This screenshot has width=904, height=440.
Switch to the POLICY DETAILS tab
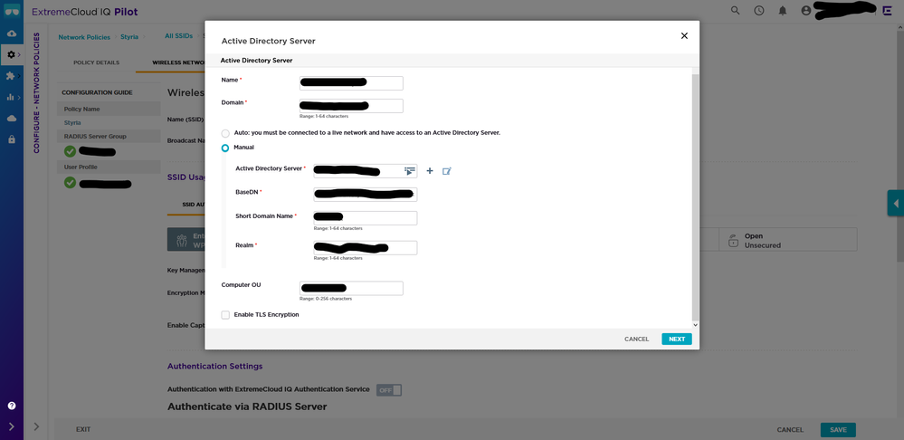click(96, 62)
